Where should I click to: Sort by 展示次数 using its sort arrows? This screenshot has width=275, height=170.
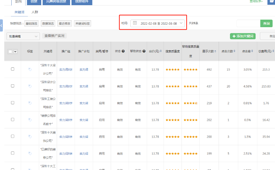pyautogui.click(x=216, y=51)
